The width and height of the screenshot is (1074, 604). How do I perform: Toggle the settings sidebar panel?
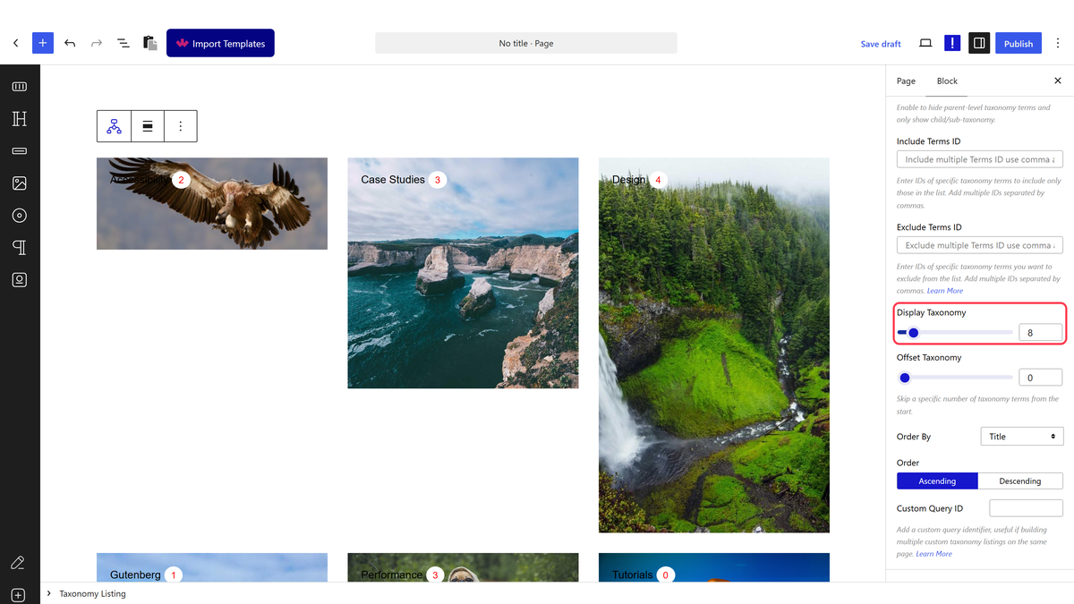click(979, 43)
